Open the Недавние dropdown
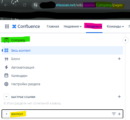This screenshot has height=120, width=130. [x=73, y=26]
